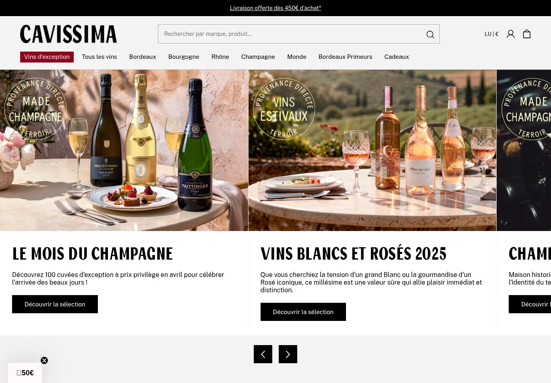551x383 pixels.
Task: Click Livraison offerte dès 450€ link
Action: [x=275, y=8]
